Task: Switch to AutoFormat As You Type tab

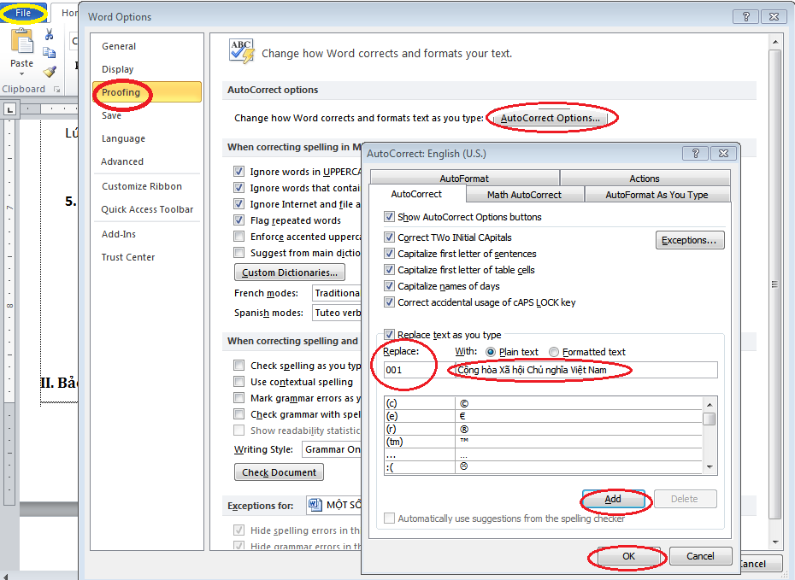Action: pyautogui.click(x=657, y=195)
